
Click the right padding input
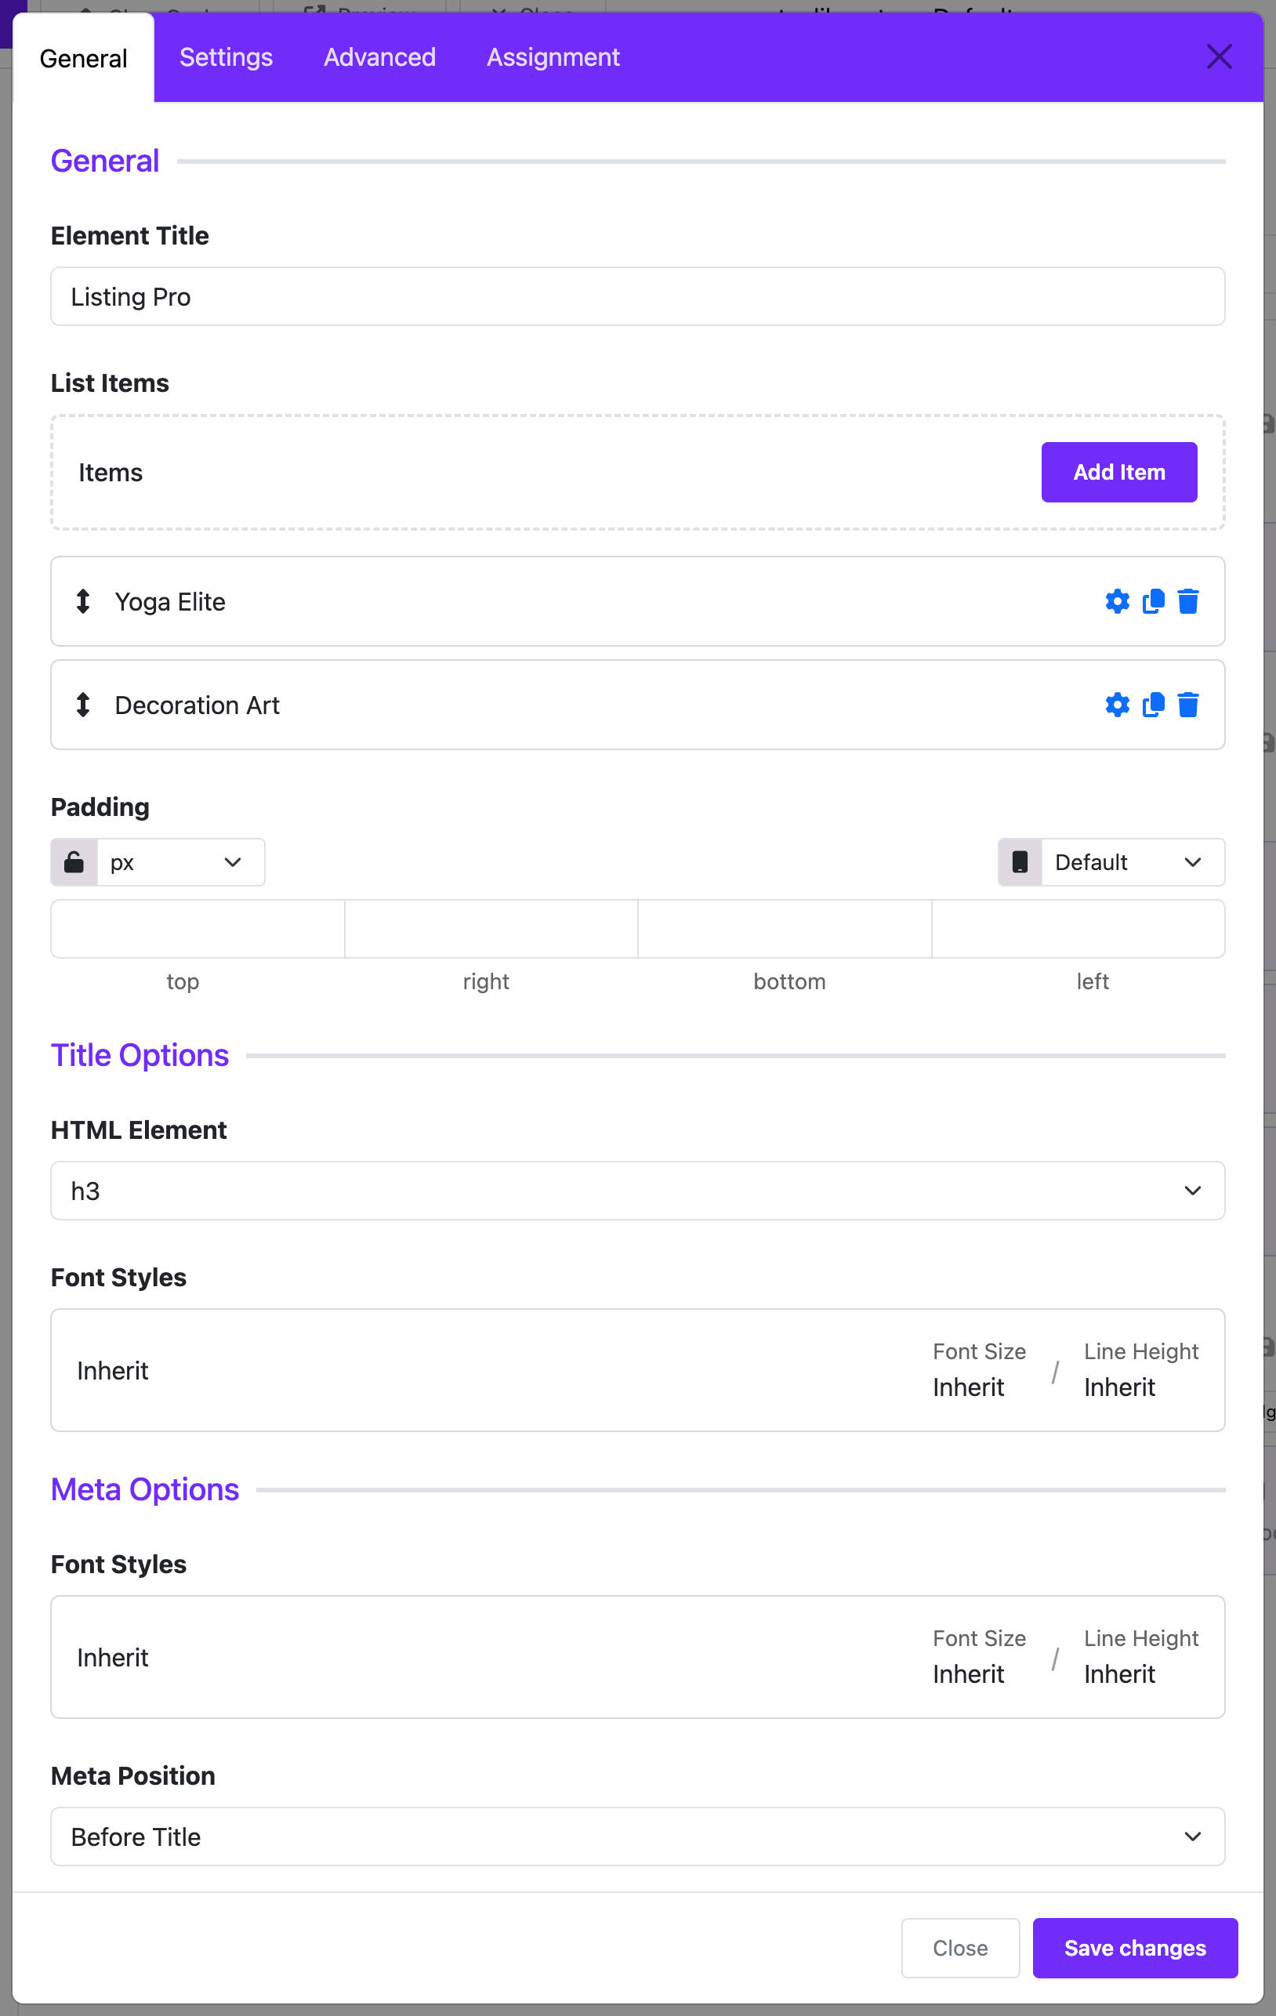pos(491,930)
